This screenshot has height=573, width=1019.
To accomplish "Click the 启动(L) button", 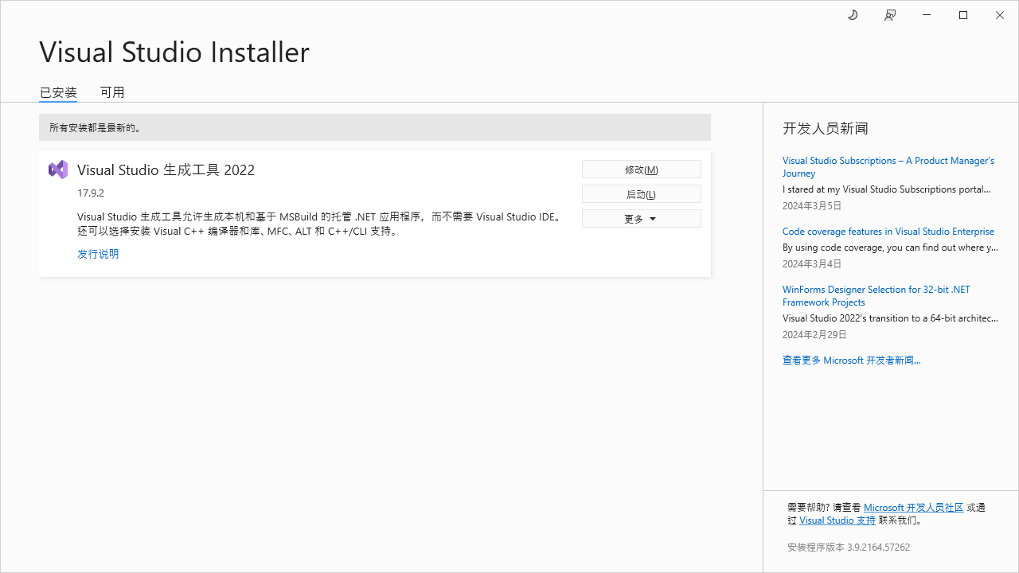I will tap(642, 194).
